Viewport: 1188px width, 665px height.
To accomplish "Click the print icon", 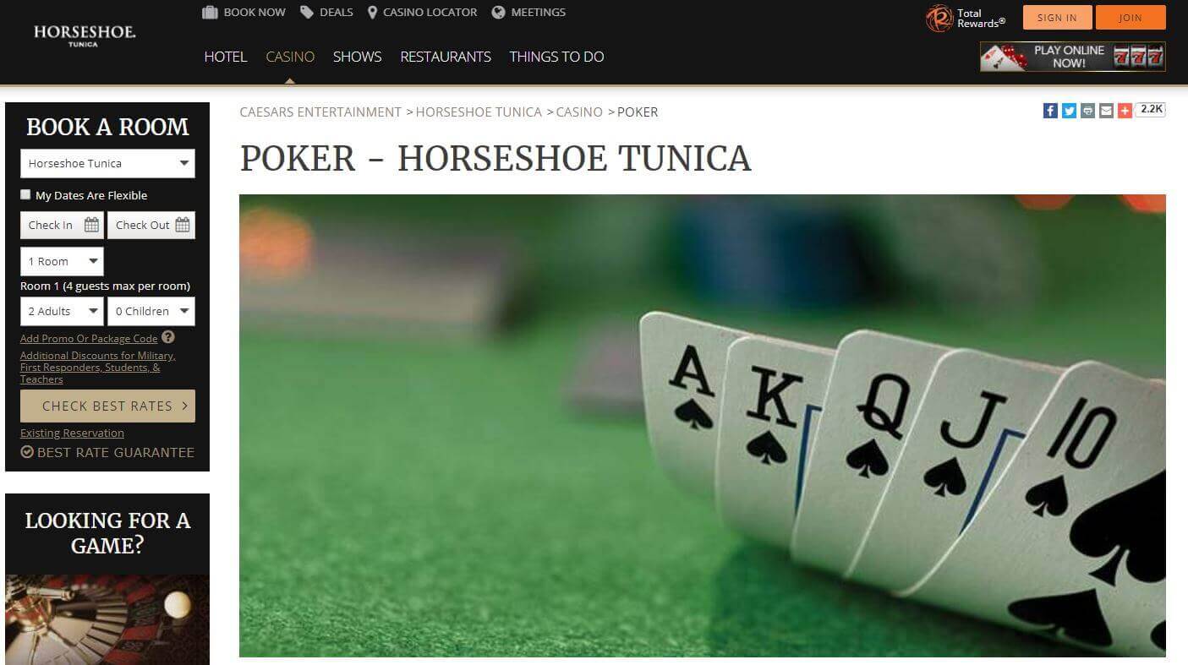I will 1087,111.
